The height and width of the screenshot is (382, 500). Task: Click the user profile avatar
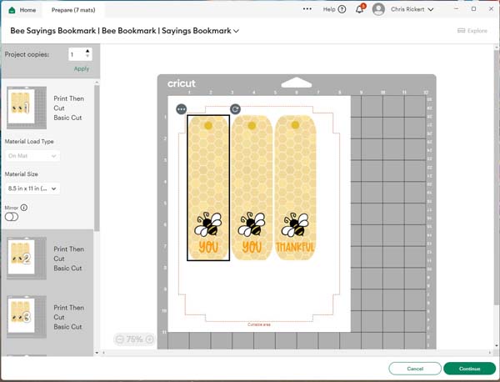pyautogui.click(x=378, y=9)
